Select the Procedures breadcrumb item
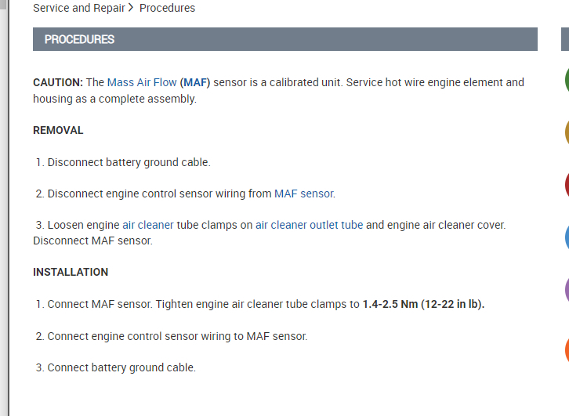This screenshot has width=569, height=416. (167, 8)
